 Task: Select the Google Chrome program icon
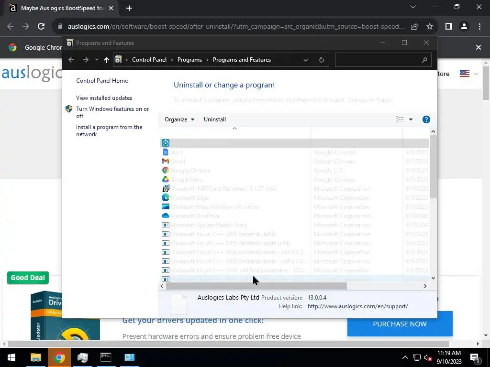165,170
